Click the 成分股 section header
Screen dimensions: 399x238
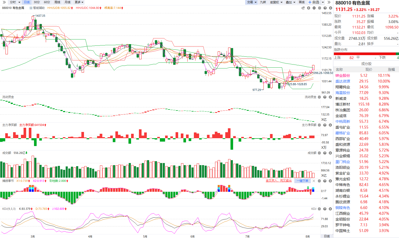tap(366, 64)
